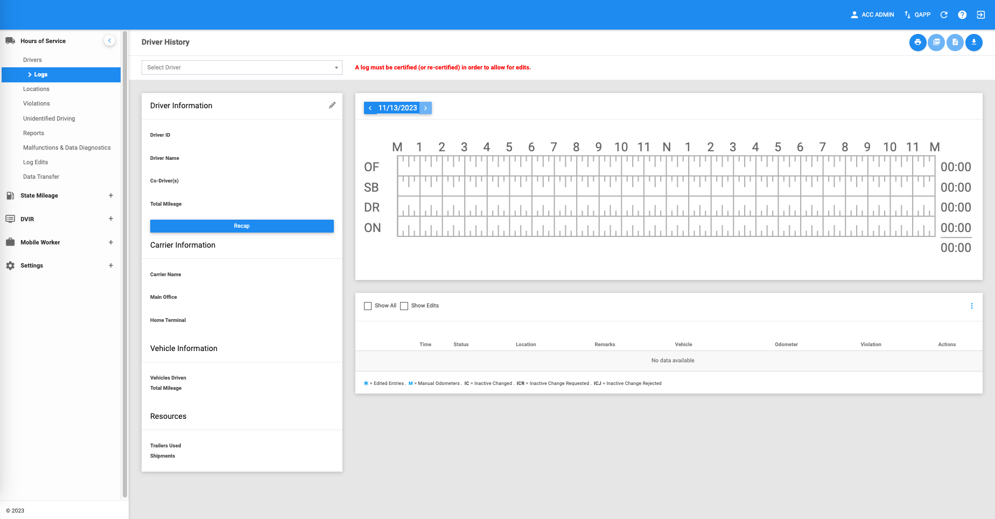Open the Select Driver dropdown
This screenshot has width=995, height=519.
point(242,67)
